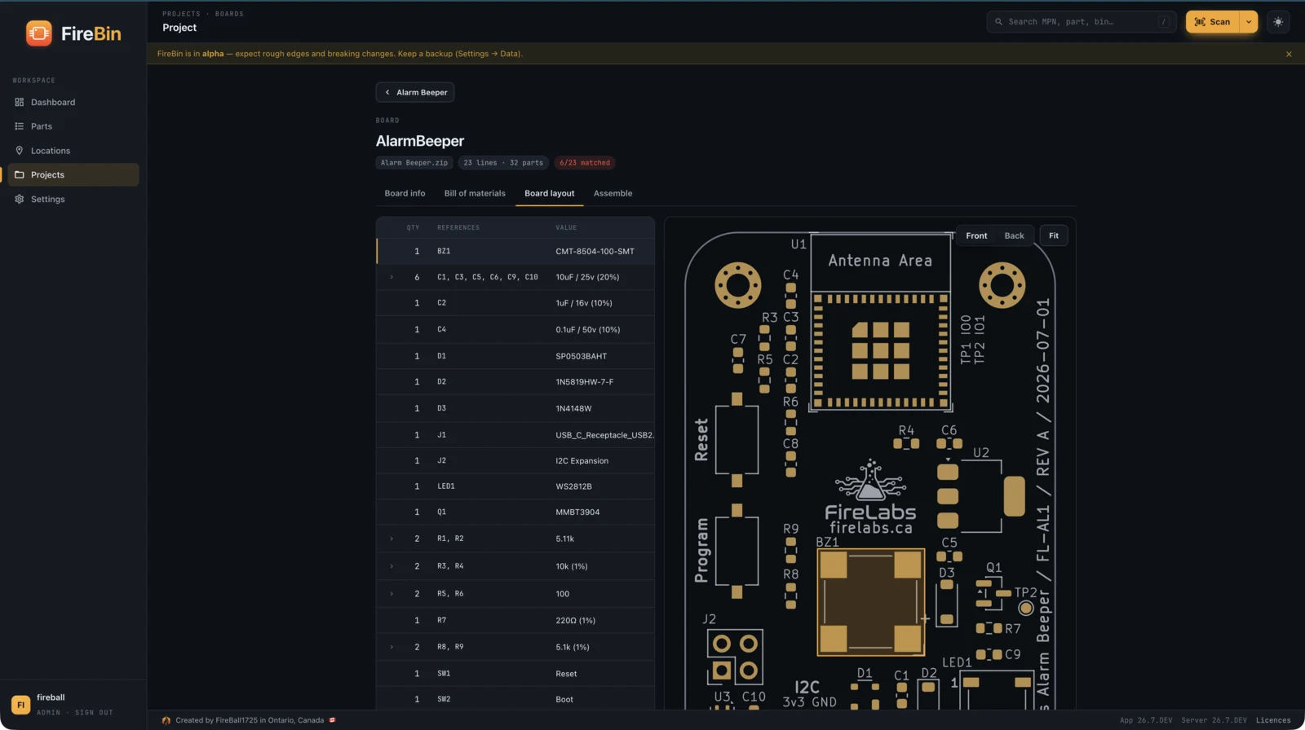The height and width of the screenshot is (730, 1305).
Task: Expand the R8, R9 row
Action: click(x=391, y=647)
